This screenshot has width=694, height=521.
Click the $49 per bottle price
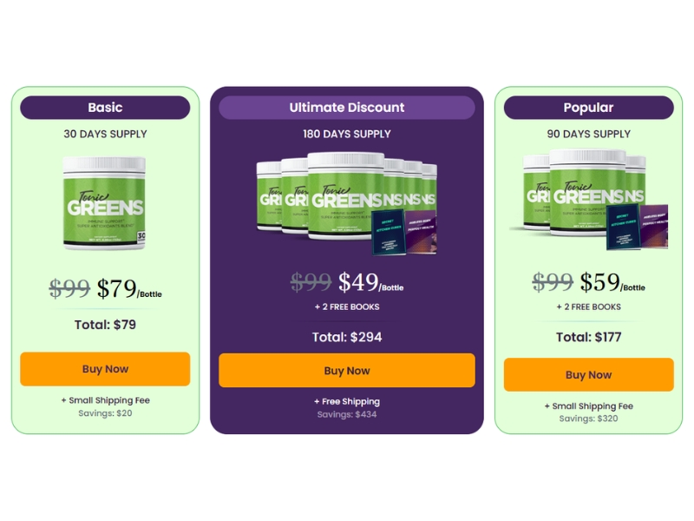pos(370,282)
